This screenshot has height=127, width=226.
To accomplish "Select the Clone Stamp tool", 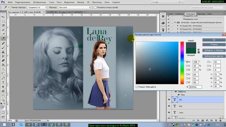I will point(3,52).
